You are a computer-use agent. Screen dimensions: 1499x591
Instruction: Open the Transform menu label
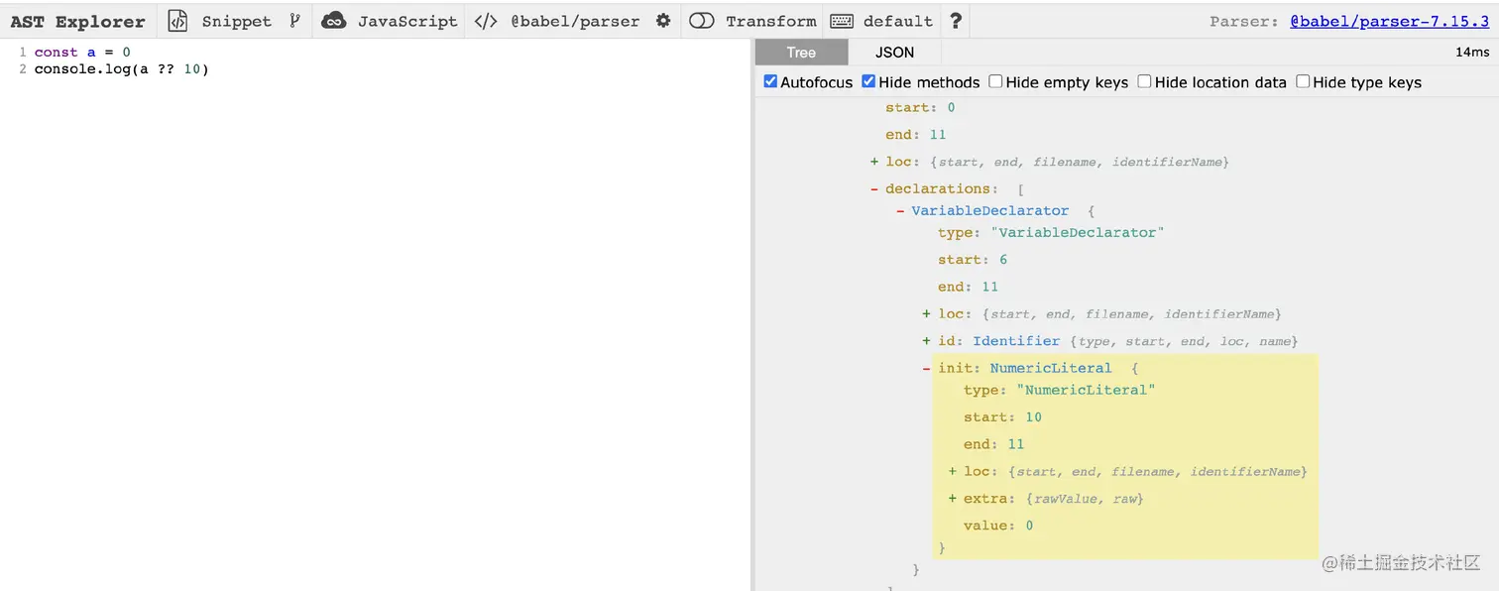click(x=771, y=21)
